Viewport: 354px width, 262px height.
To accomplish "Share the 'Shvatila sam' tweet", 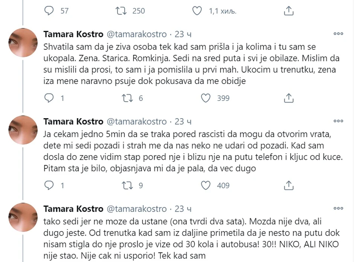I will coord(288,98).
